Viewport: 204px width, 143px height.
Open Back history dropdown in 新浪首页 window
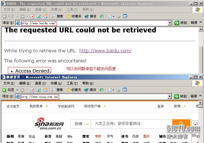[x=17, y=90]
